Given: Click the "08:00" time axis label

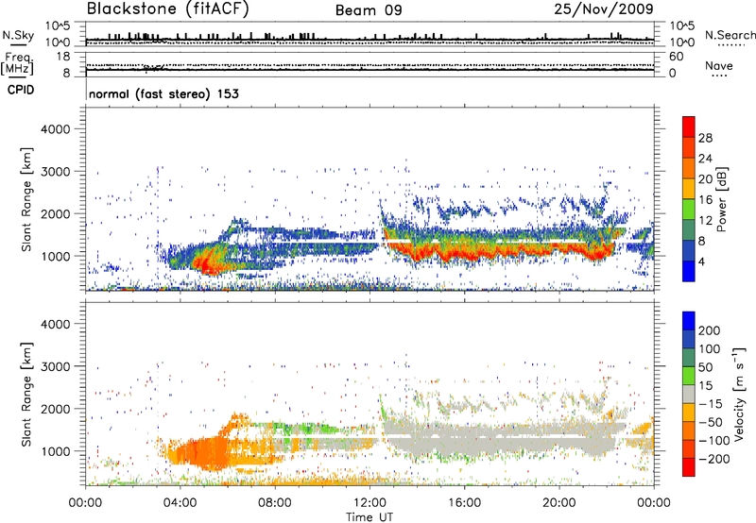Looking at the screenshot, I should (275, 503).
